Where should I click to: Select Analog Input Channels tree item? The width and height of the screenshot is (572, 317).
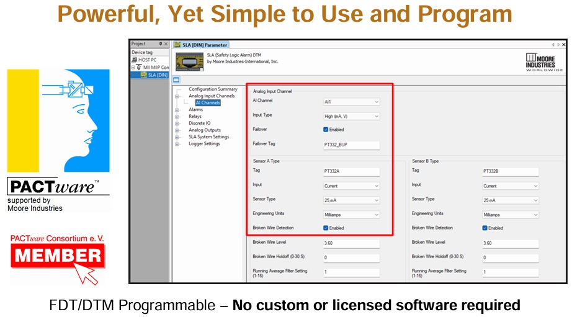point(212,96)
